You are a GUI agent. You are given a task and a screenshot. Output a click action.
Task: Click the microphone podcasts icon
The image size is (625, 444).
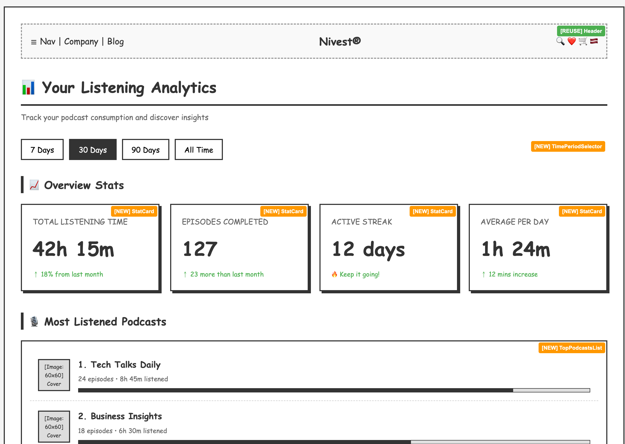point(34,322)
